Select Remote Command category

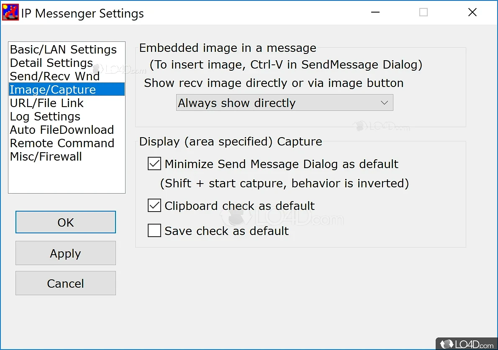pos(62,143)
